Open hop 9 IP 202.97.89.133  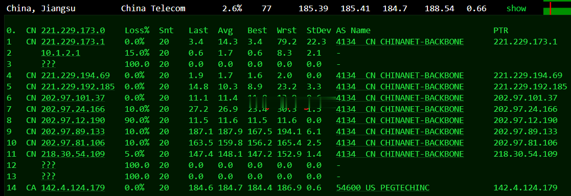(73, 132)
